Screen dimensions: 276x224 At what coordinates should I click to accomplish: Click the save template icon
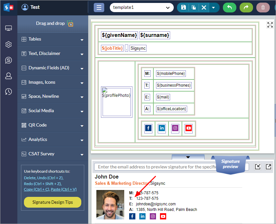pyautogui.click(x=183, y=8)
